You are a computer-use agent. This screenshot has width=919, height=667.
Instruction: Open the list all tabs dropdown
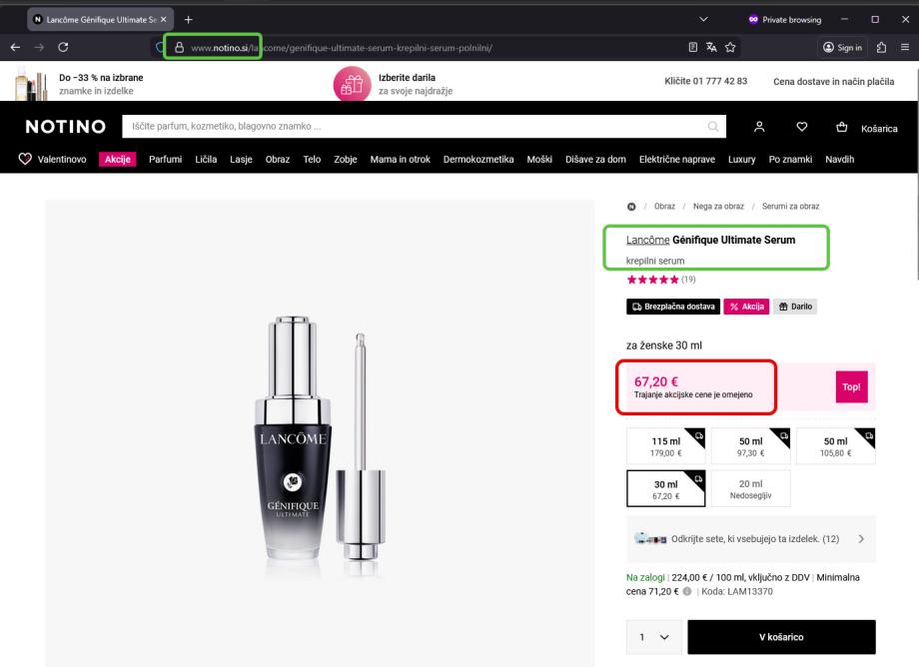pos(704,19)
